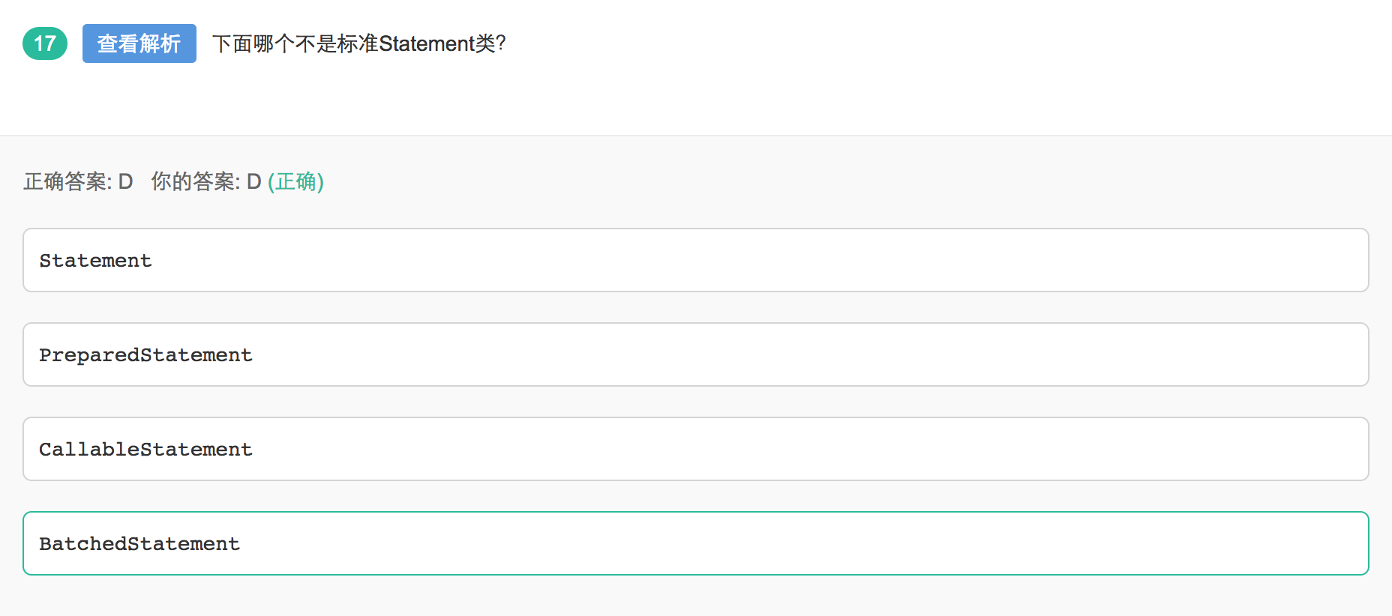
Task: Choose the PreparedStatement answer option
Action: coord(695,354)
